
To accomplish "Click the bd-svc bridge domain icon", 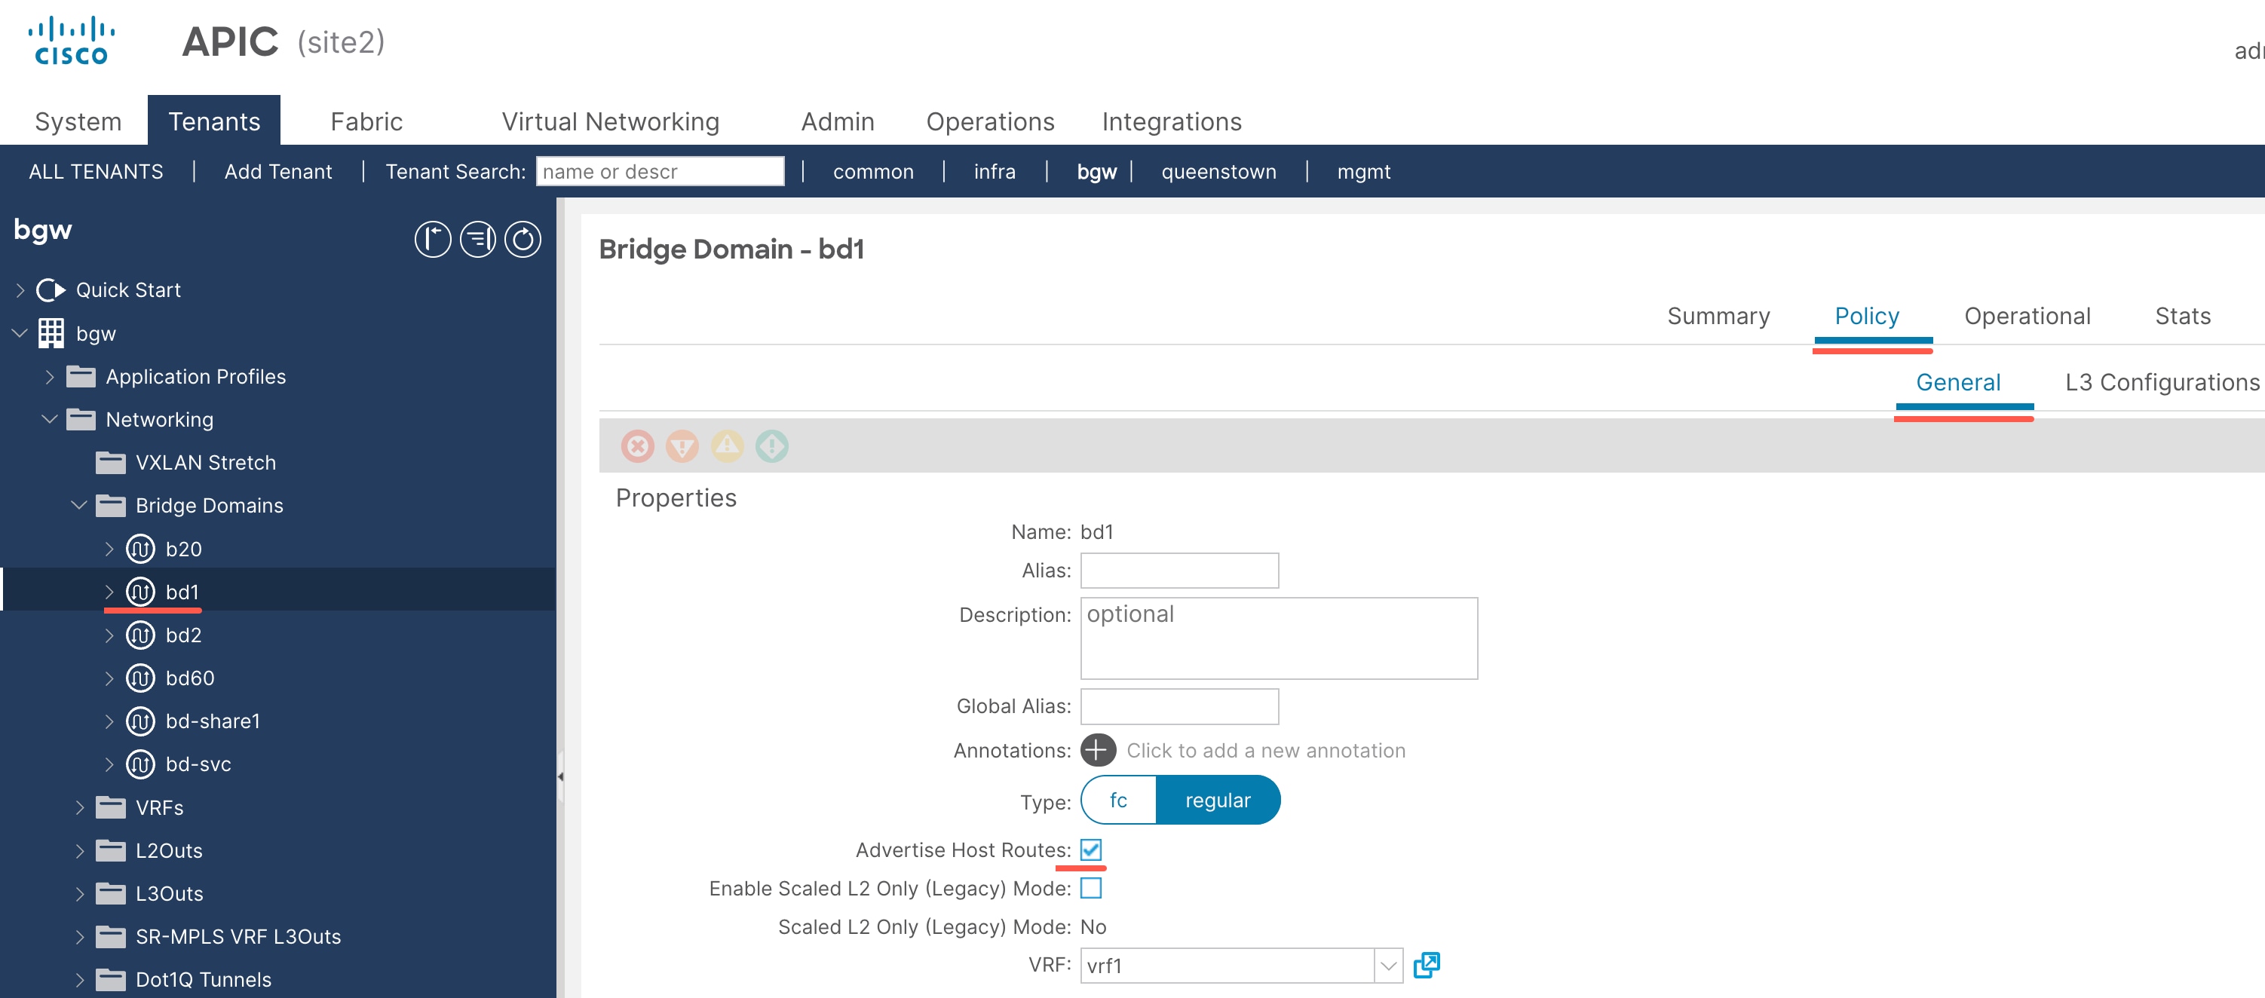I will tap(141, 764).
